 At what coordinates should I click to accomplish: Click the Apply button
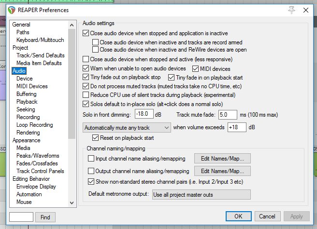click(x=297, y=216)
